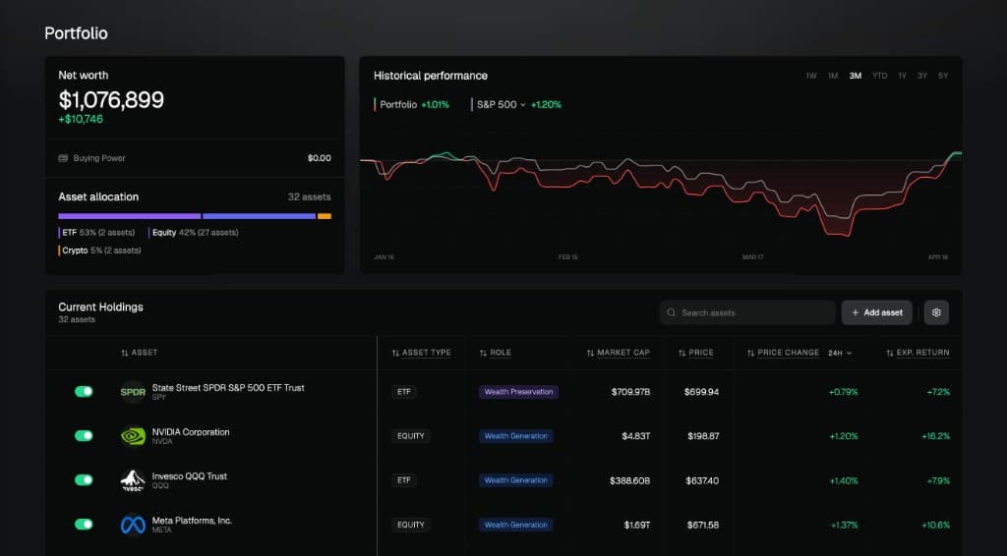Select the 1M time range
Image resolution: width=1007 pixels, height=556 pixels.
pyautogui.click(x=833, y=76)
